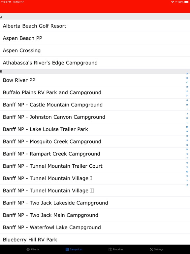Jump to letter A in index

click(x=187, y=73)
